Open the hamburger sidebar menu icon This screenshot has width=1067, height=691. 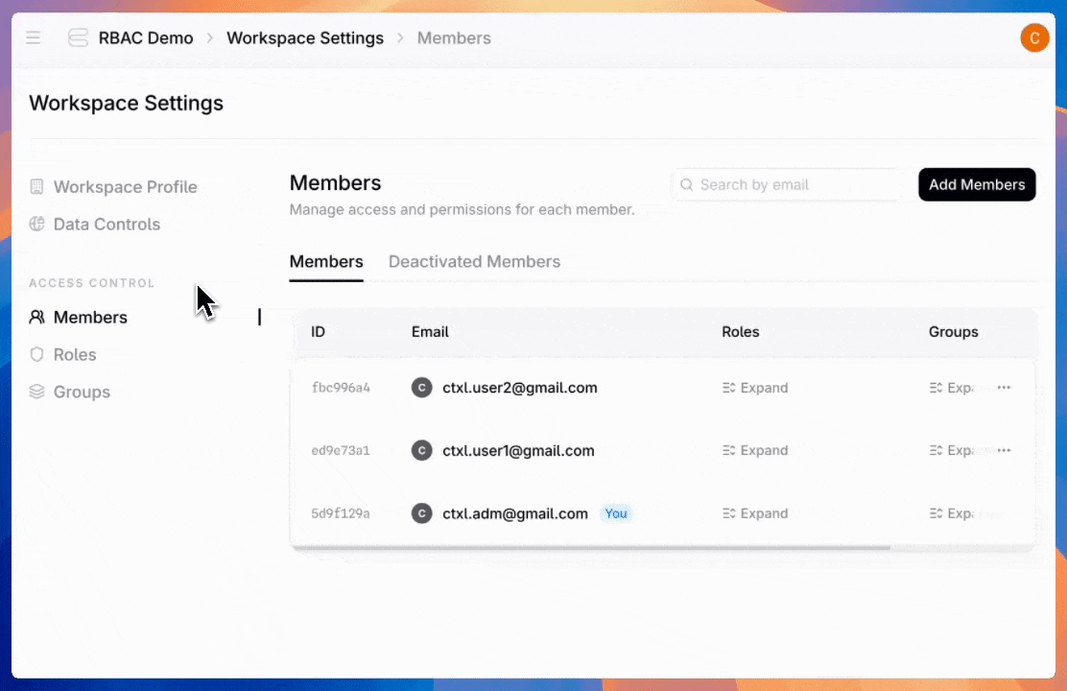34,38
